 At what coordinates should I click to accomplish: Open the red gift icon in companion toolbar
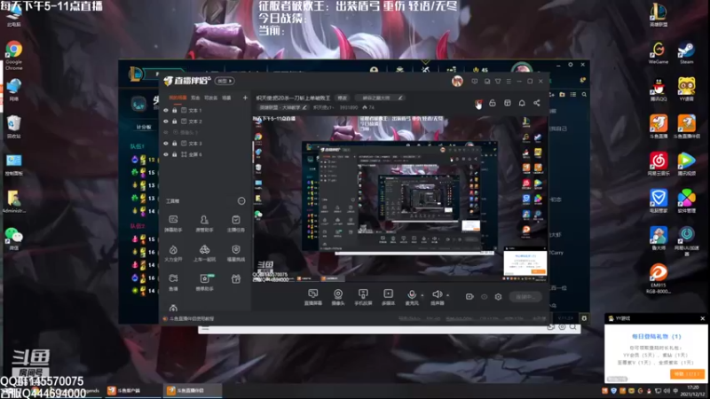[478, 104]
